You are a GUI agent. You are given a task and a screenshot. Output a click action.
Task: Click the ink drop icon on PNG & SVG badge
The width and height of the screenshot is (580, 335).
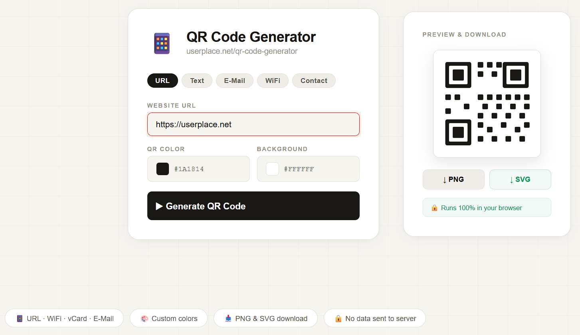(x=228, y=318)
